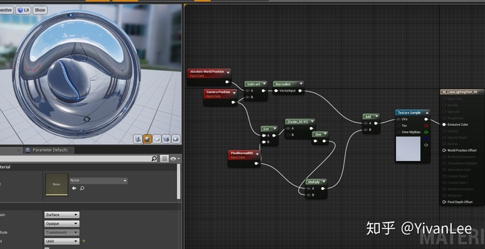Toggle the Add node expand arrow
Image resolution: width=485 pixels, height=249 pixels.
(x=377, y=116)
